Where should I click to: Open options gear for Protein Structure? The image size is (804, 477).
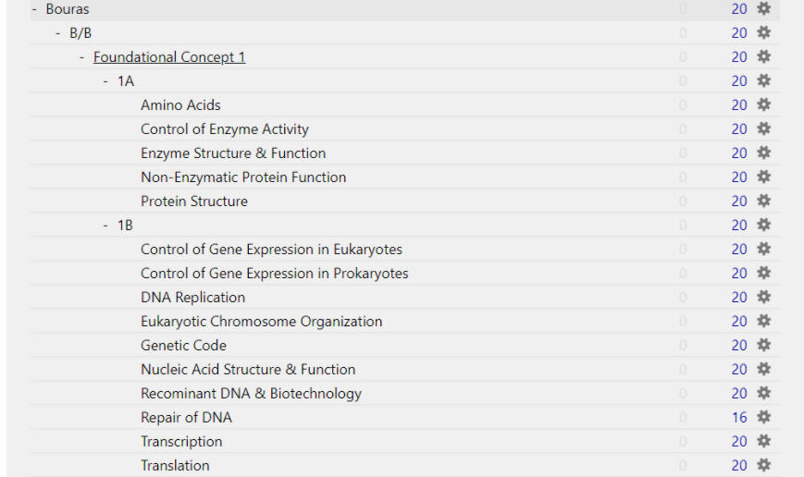pos(763,201)
